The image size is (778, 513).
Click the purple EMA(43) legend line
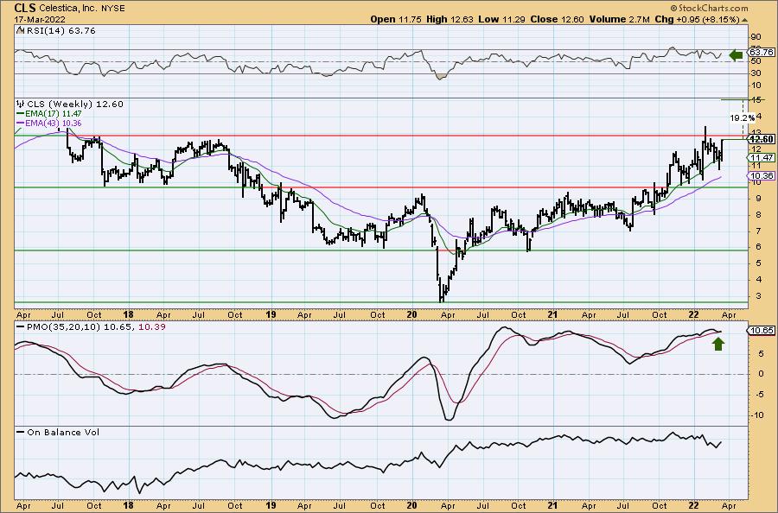tap(21, 123)
